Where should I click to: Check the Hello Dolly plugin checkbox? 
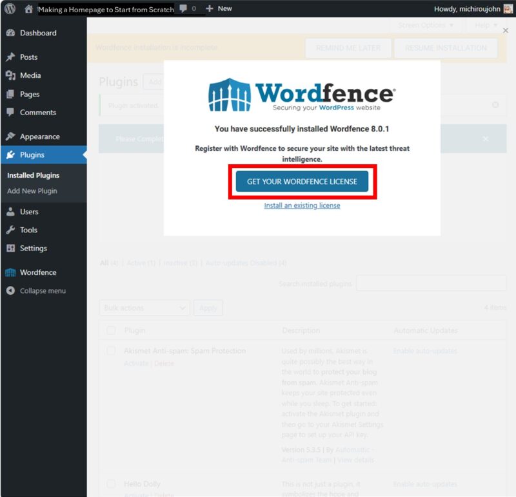click(x=111, y=484)
